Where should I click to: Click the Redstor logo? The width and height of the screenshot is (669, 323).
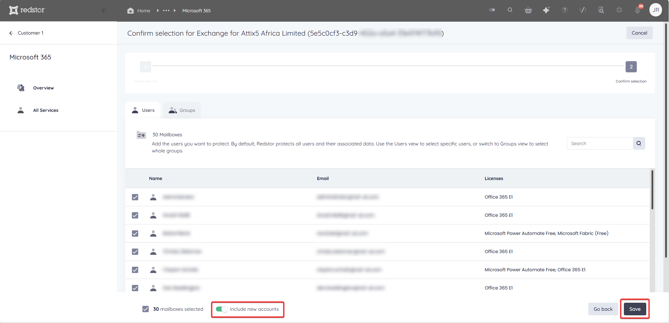point(27,10)
